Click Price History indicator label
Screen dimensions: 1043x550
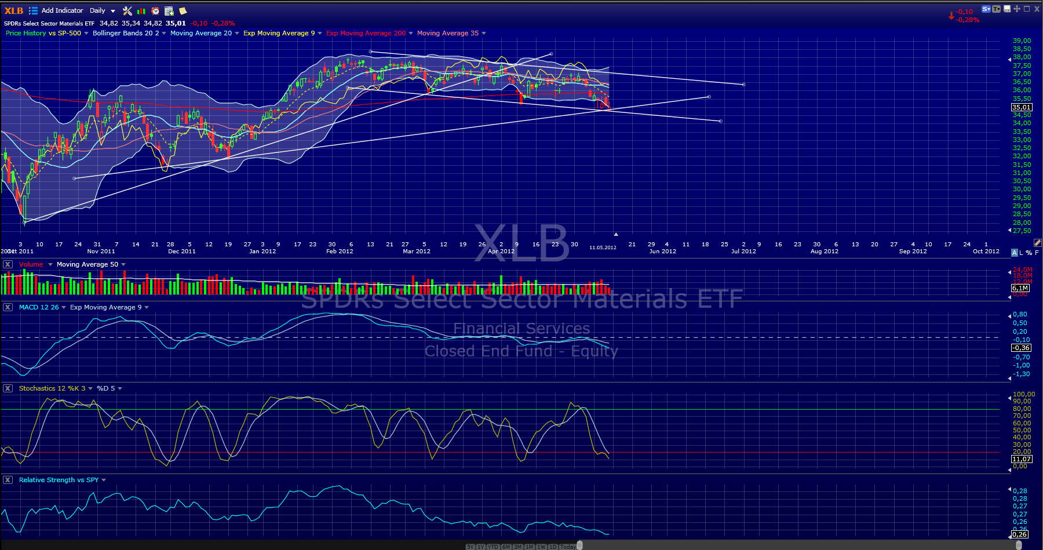(25, 33)
